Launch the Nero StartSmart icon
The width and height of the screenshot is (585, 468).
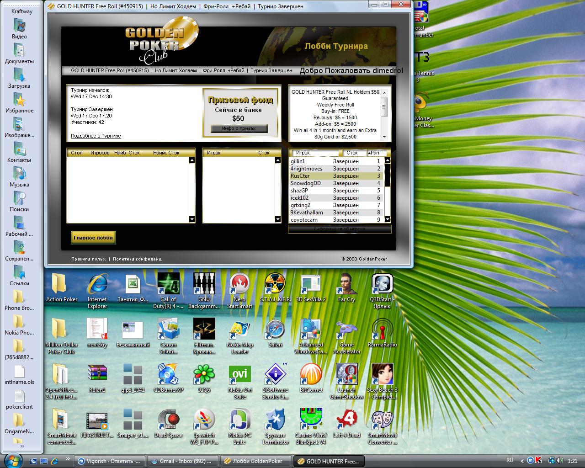(239, 285)
